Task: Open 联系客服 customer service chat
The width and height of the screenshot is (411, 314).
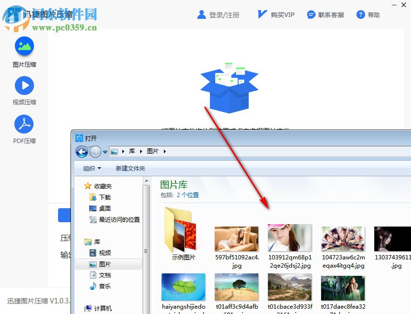Action: [311, 14]
